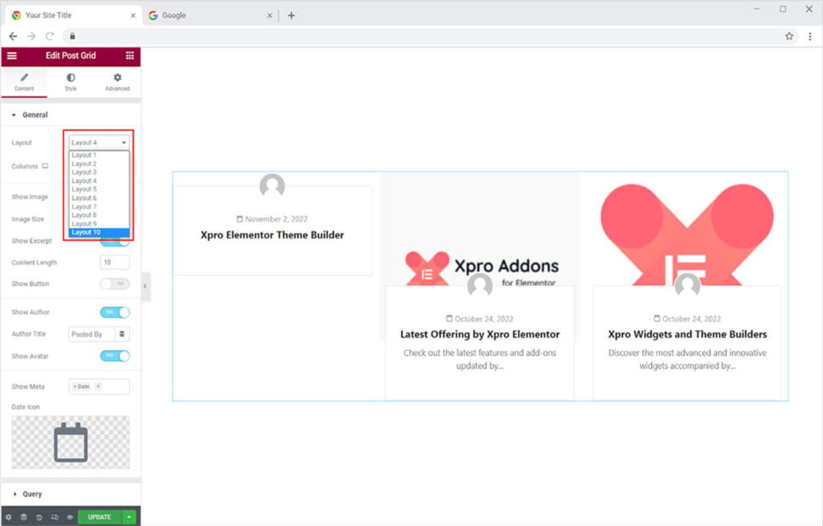823x526 pixels.
Task: Switch to the Style tab
Action: click(71, 82)
